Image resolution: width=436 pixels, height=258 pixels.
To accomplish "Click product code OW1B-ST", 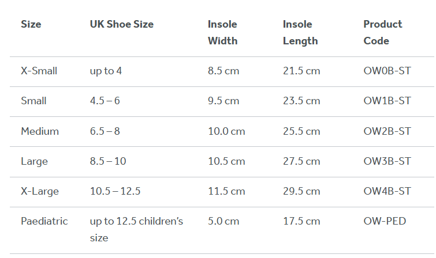I will [387, 101].
